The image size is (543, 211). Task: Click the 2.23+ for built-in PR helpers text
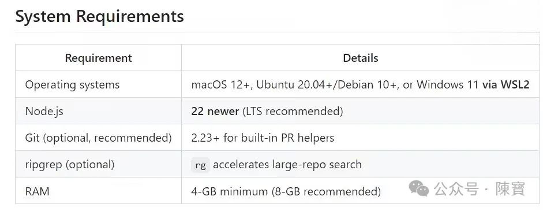[263, 138]
